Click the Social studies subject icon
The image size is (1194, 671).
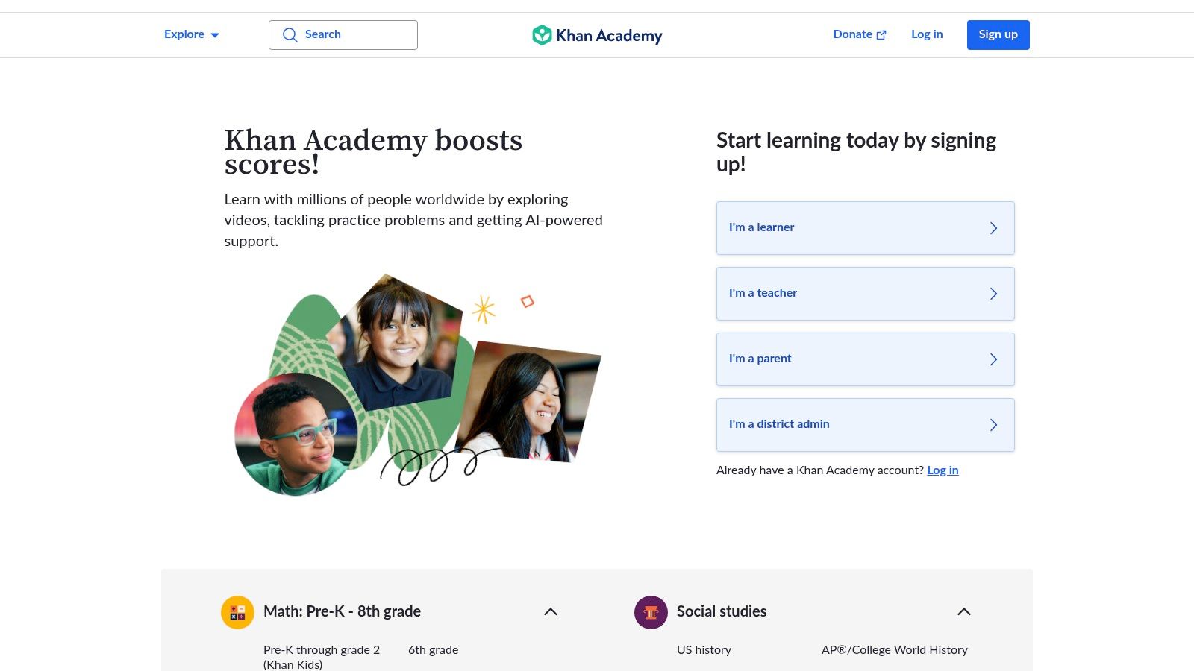click(x=651, y=611)
